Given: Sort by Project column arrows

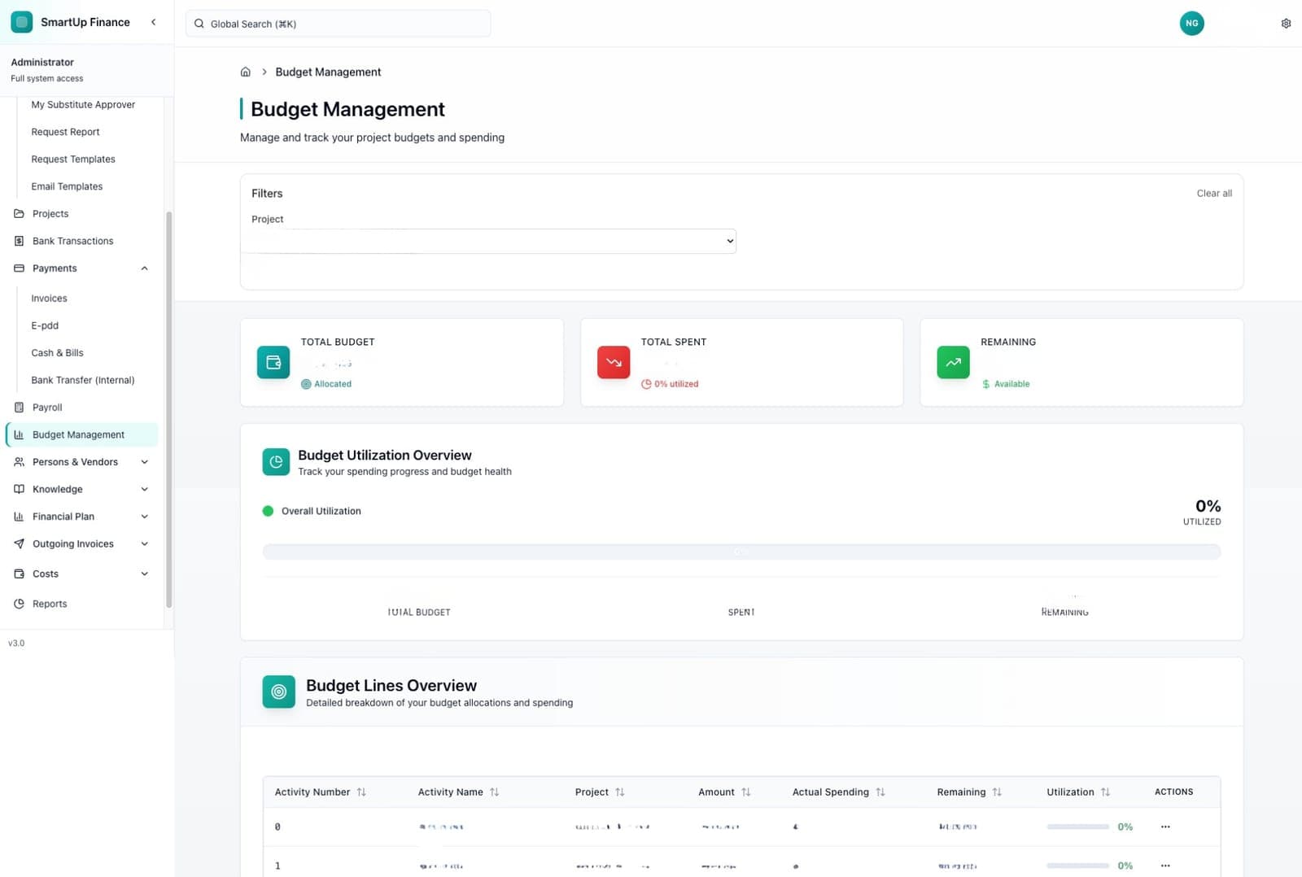Looking at the screenshot, I should point(620,792).
